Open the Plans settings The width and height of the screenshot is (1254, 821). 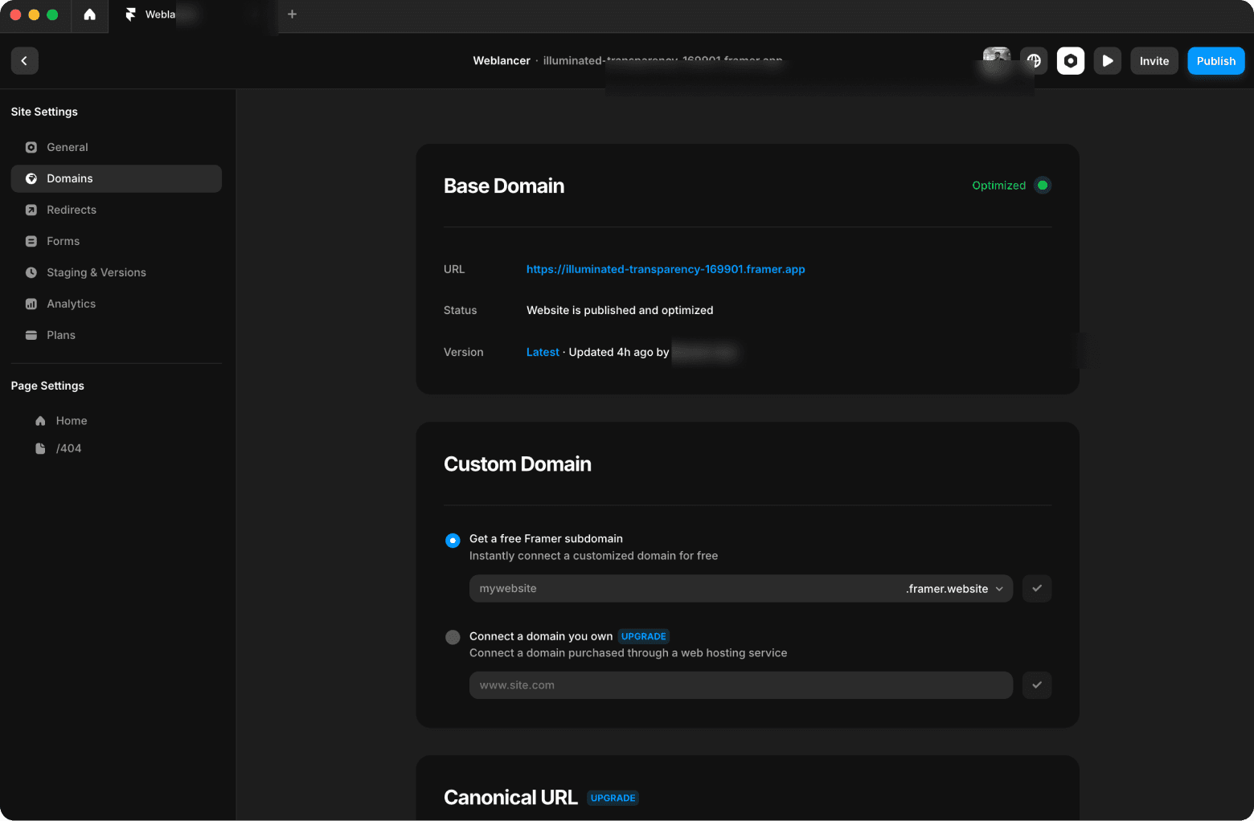(117, 336)
